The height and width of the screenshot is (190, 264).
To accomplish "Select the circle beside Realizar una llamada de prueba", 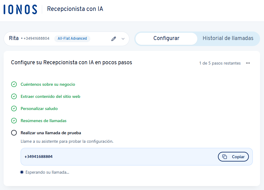I will pyautogui.click(x=14, y=133).
